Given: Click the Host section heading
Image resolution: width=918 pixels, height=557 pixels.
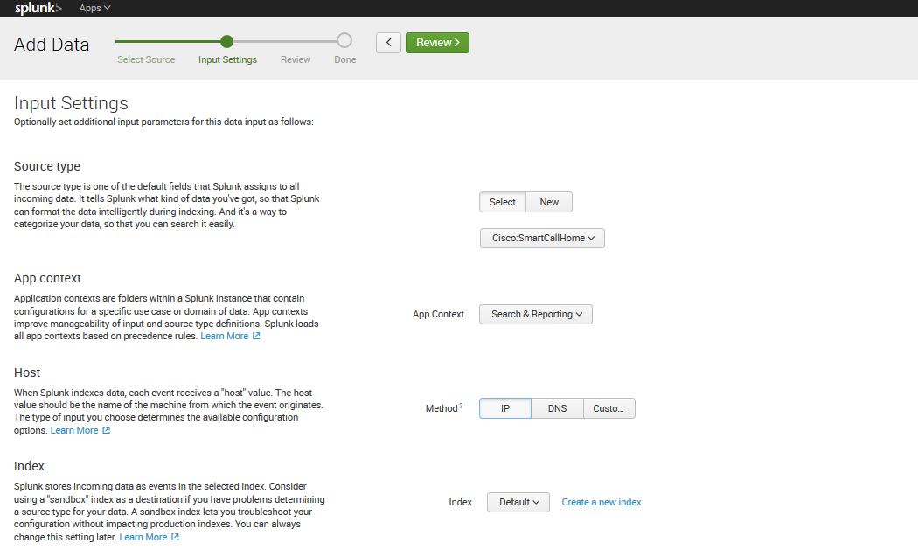Looking at the screenshot, I should coord(27,372).
